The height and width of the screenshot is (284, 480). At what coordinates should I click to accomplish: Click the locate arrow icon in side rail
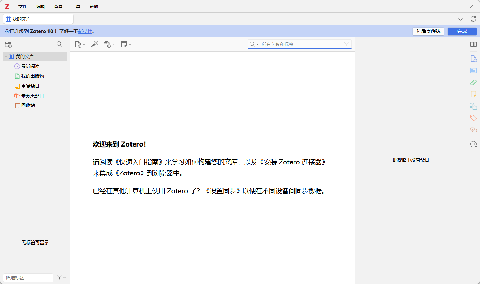(473, 144)
